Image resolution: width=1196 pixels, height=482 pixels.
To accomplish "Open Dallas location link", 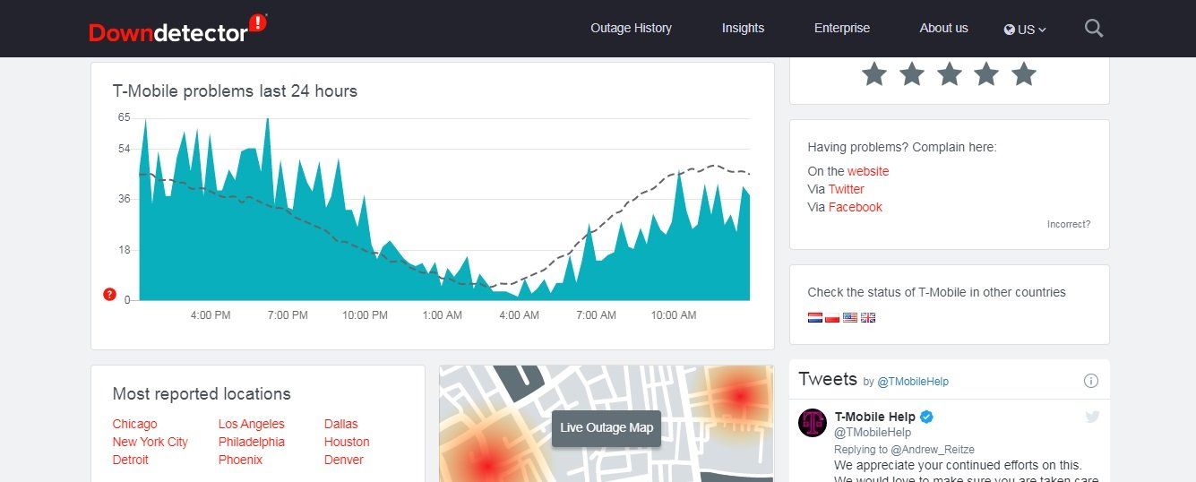I will (340, 424).
